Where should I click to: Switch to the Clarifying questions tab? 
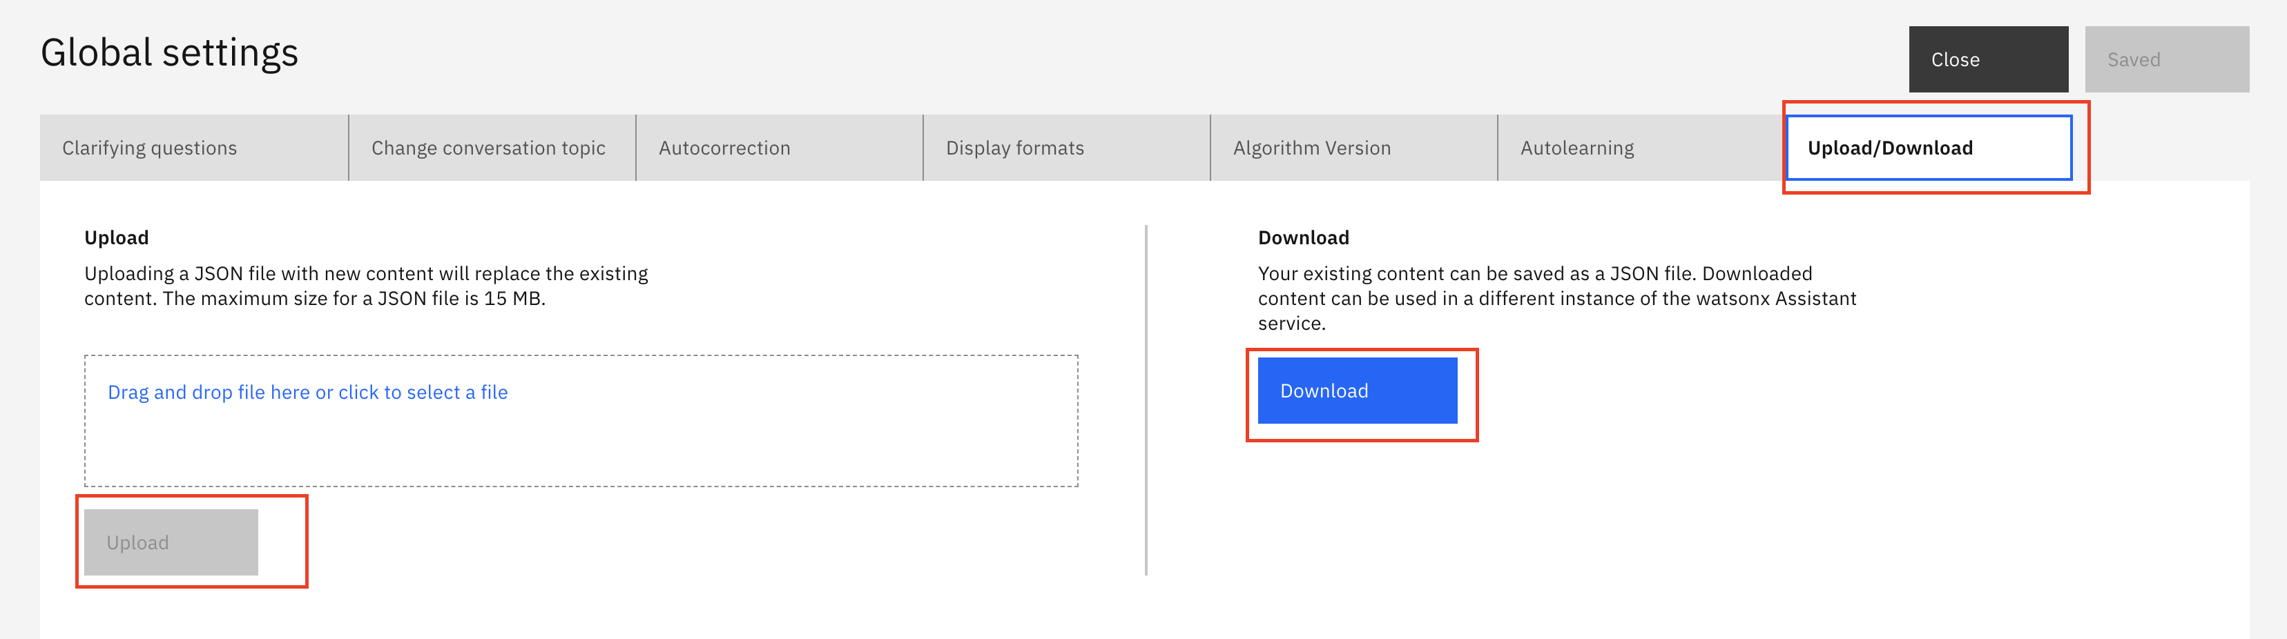[193, 148]
